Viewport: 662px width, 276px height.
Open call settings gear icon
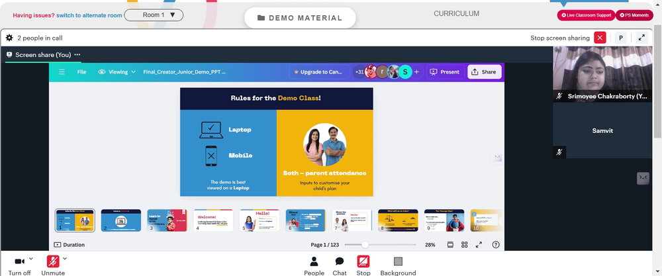click(9, 38)
